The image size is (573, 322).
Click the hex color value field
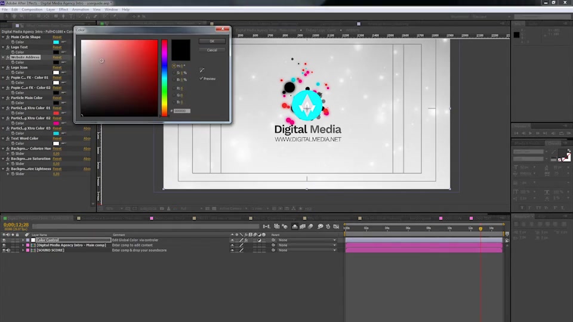[x=181, y=111]
